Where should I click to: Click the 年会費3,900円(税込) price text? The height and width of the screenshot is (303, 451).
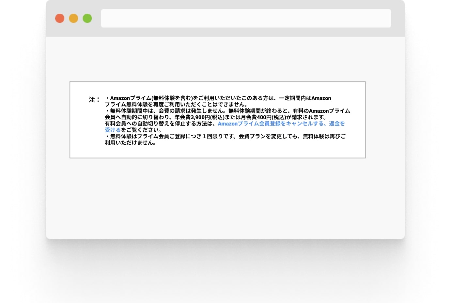pos(199,117)
